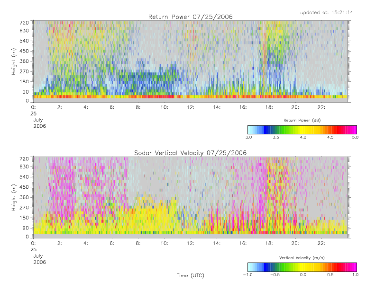375x289 pixels.
Task: Click the "July" date label under Vertical Velocity plot
Action: tap(38, 256)
